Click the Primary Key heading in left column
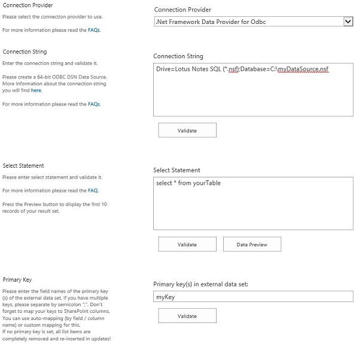 point(17,279)
